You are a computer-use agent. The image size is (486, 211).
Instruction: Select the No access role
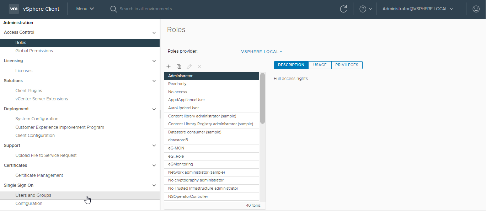pyautogui.click(x=212, y=92)
